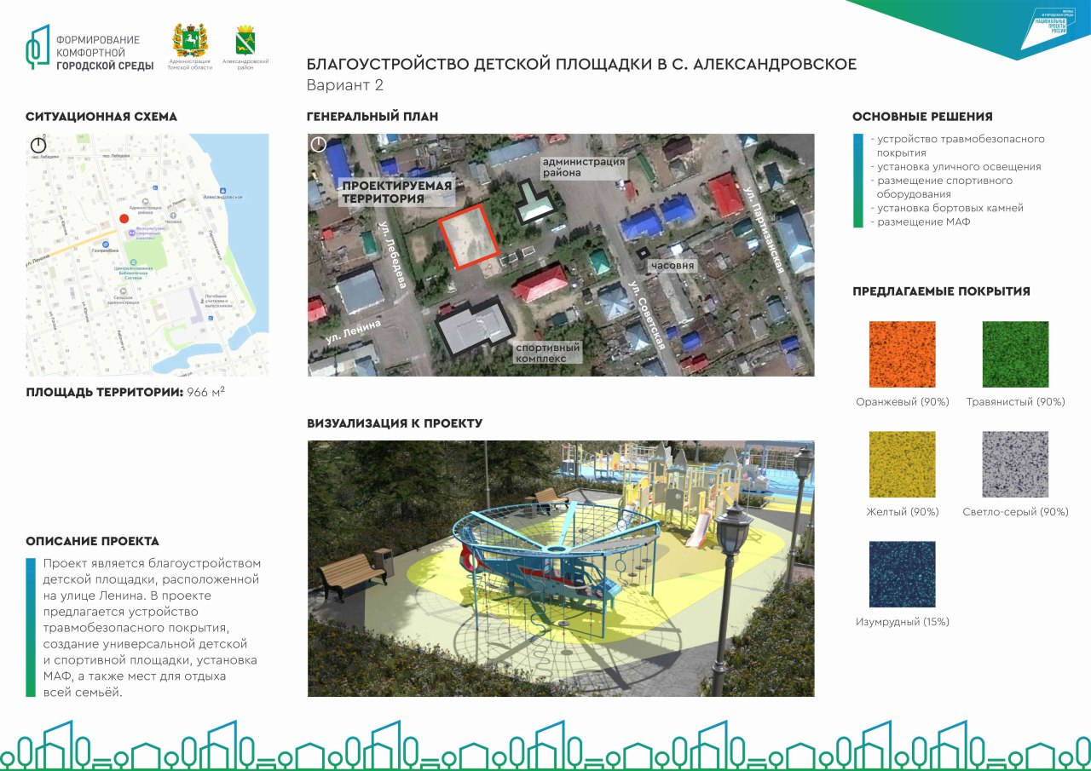Click the 'ОПИСАНИЕ ПРОЕКТА' heading
Screen dimensions: 1091x771
pyautogui.click(x=92, y=541)
